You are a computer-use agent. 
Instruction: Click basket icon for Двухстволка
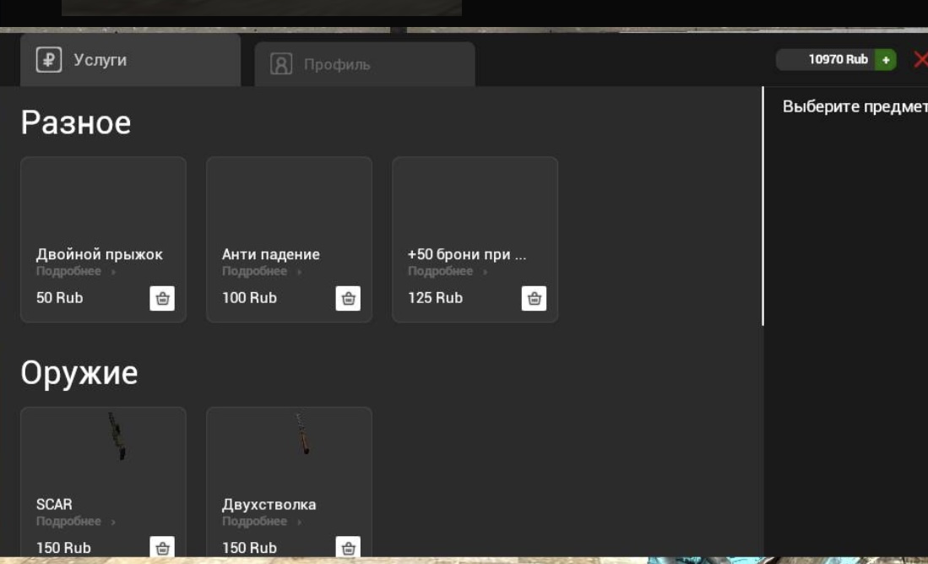[x=348, y=547]
